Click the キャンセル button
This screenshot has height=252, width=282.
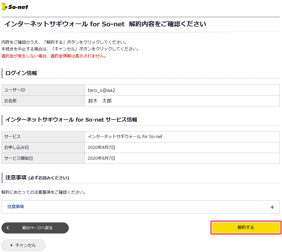click(23, 245)
